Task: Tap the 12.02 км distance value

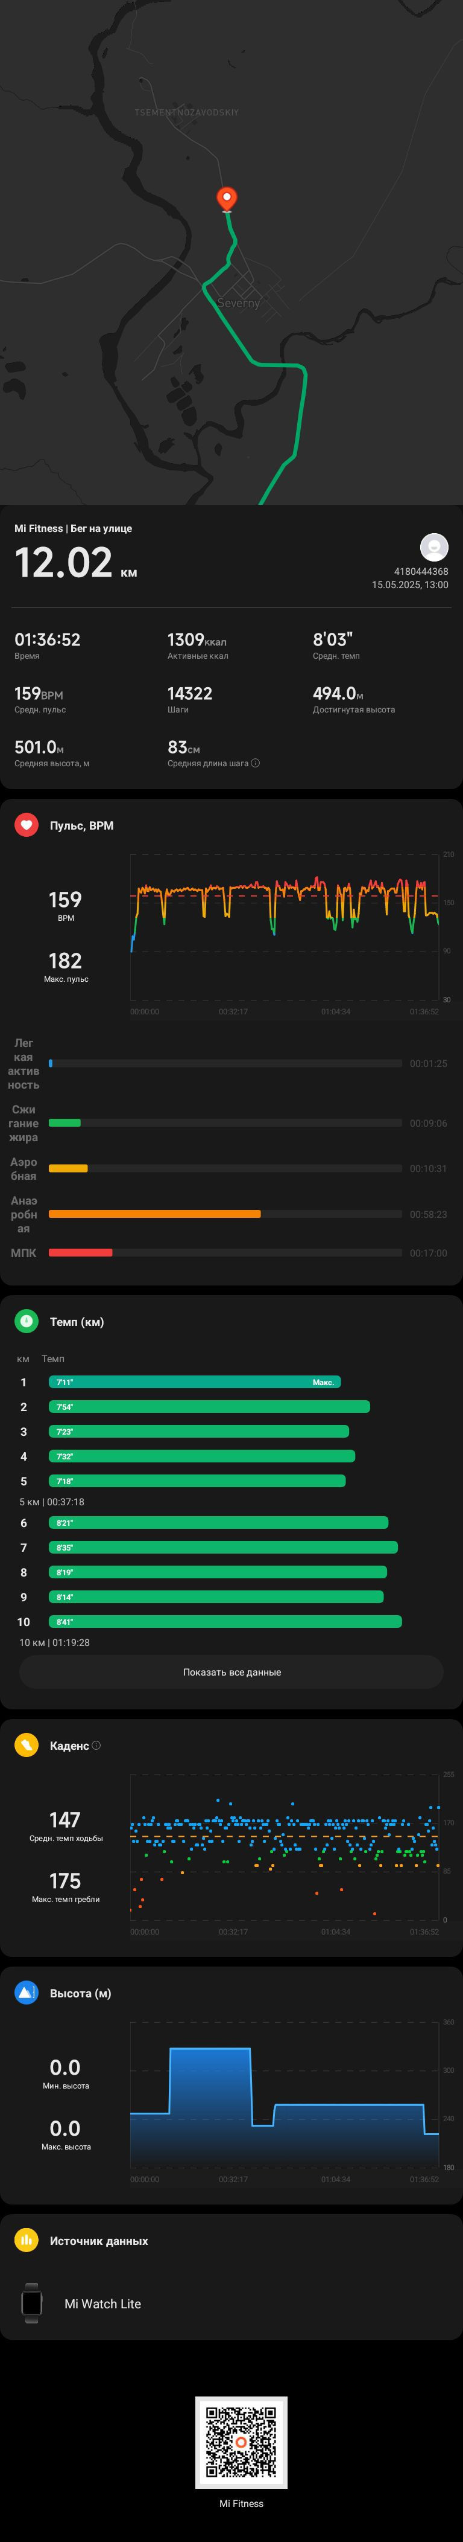Action: pyautogui.click(x=76, y=563)
